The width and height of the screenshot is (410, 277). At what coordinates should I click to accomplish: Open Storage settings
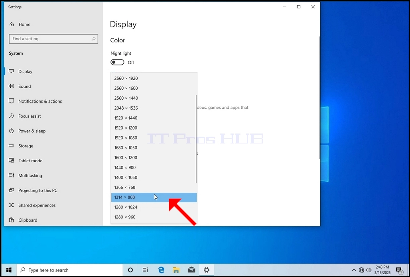click(x=53, y=146)
